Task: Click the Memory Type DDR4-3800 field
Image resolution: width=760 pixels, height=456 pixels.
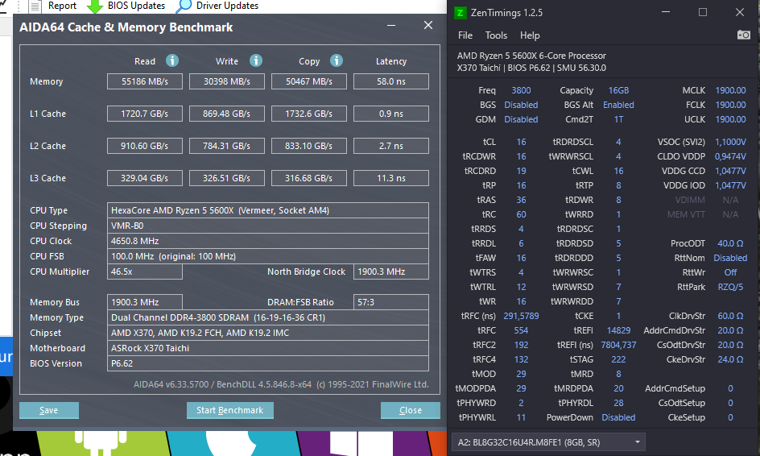Action: [268, 317]
